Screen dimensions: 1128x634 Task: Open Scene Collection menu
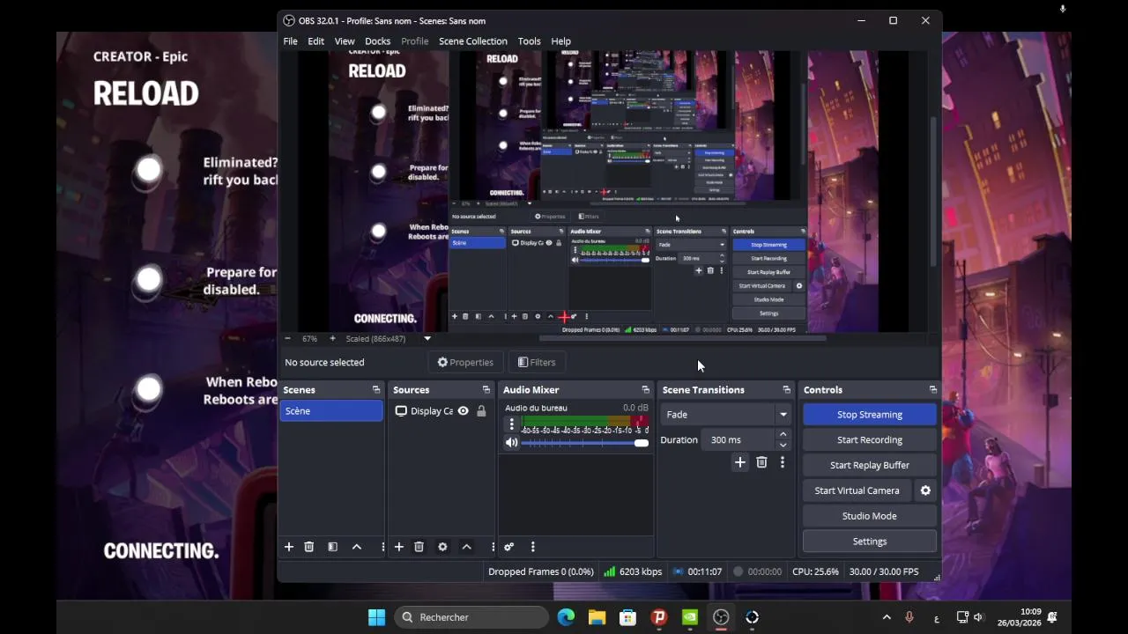tap(473, 41)
